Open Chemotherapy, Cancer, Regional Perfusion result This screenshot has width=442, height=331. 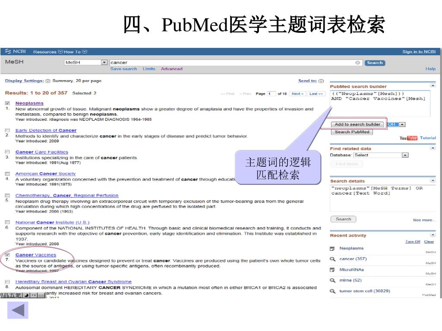[67, 195]
